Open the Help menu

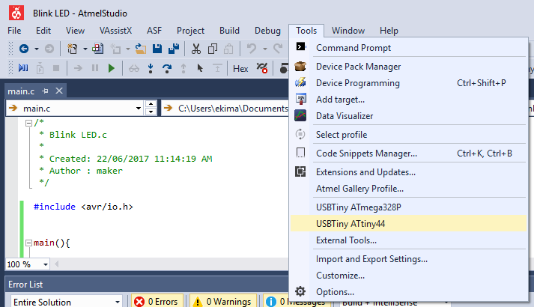(389, 31)
